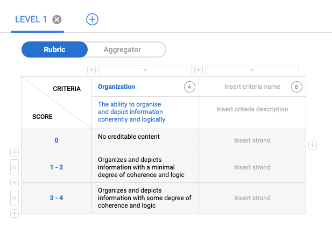The width and height of the screenshot is (332, 227).
Task: Remove the 3 - 4 score row
Action: (15, 198)
